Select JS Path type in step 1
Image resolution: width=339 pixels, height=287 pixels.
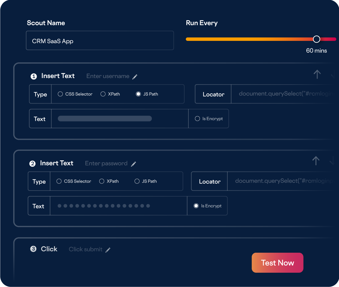coord(138,94)
